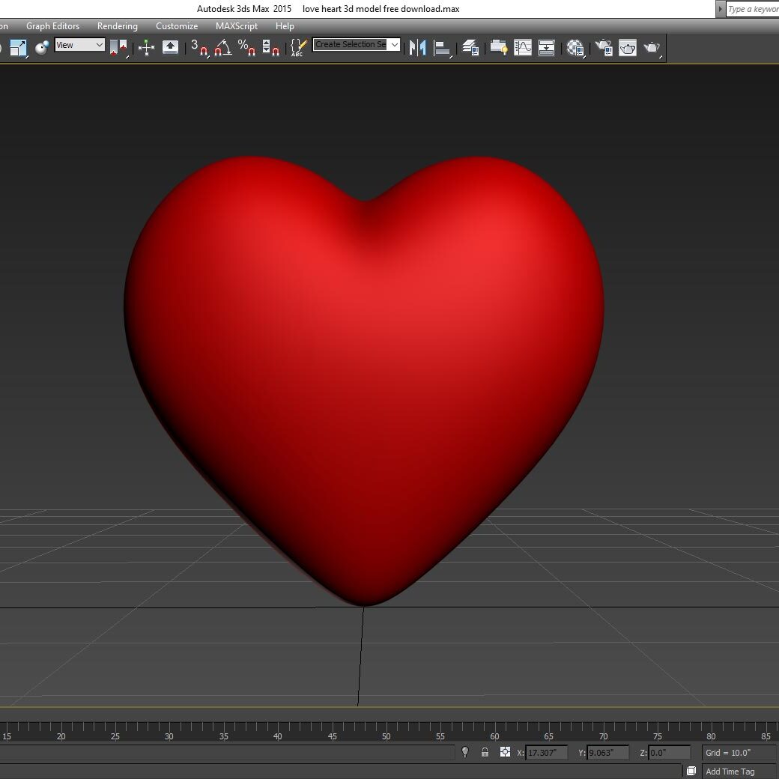Open the Curve Editor
The image size is (779, 779).
pos(522,47)
